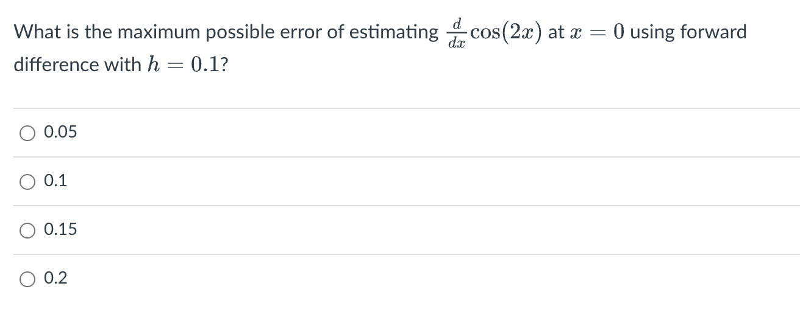Viewport: 800px width, 314px height.
Task: Choose the 0.15 radio button
Action: (28, 230)
